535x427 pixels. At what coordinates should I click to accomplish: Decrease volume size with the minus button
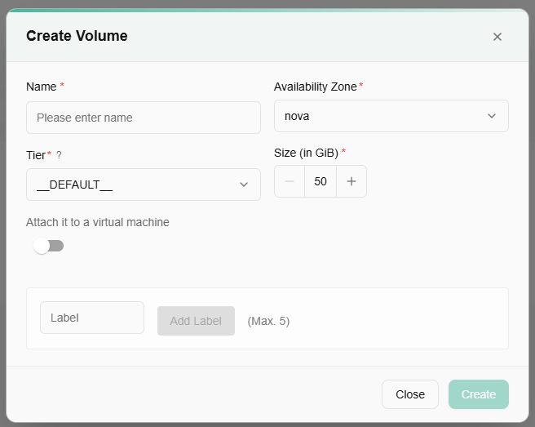pos(290,181)
